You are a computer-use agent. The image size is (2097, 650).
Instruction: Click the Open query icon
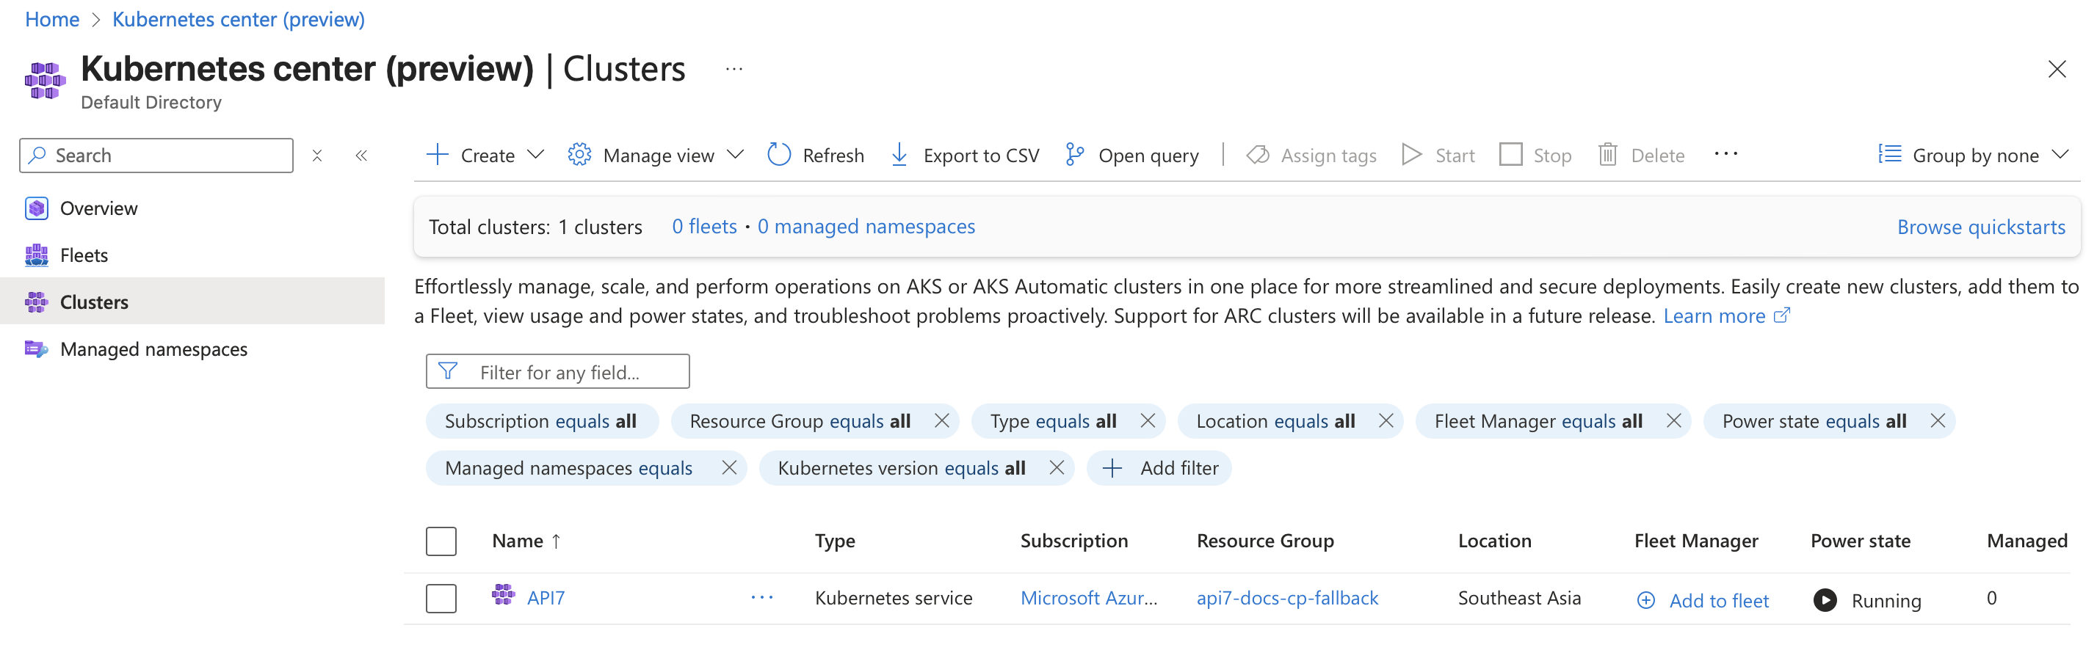click(1074, 155)
